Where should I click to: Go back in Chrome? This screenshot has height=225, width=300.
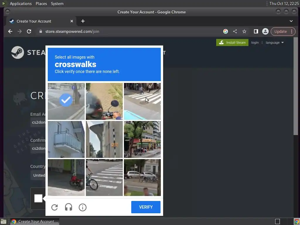pyautogui.click(x=10, y=31)
